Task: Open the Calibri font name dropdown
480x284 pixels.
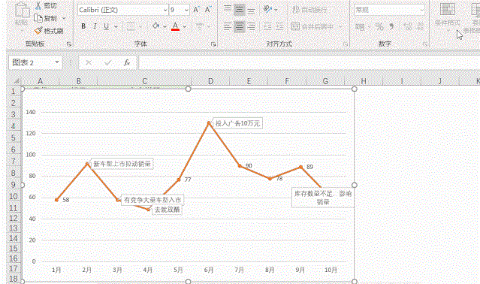Action: (x=165, y=10)
